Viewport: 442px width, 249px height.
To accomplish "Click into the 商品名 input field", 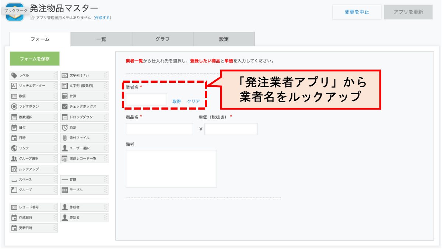I will click(159, 129).
